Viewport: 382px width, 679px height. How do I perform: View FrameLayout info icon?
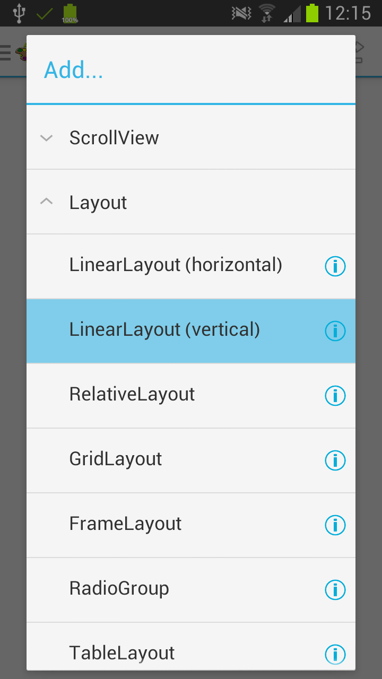point(335,525)
